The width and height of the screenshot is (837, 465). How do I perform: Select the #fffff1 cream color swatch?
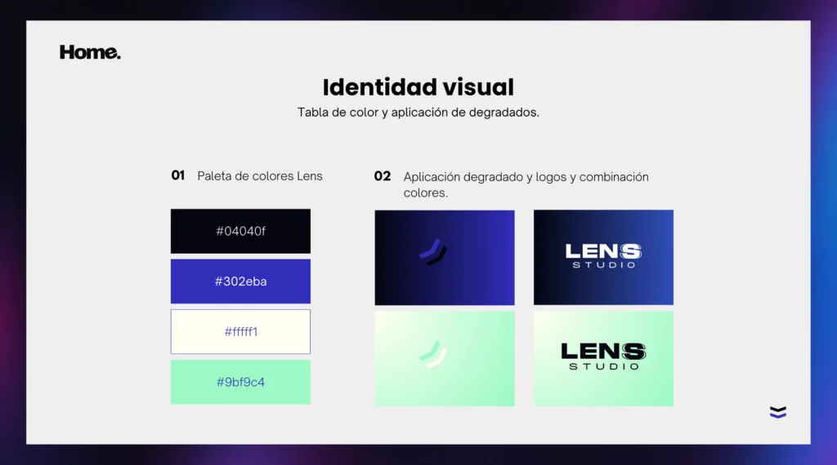240,332
